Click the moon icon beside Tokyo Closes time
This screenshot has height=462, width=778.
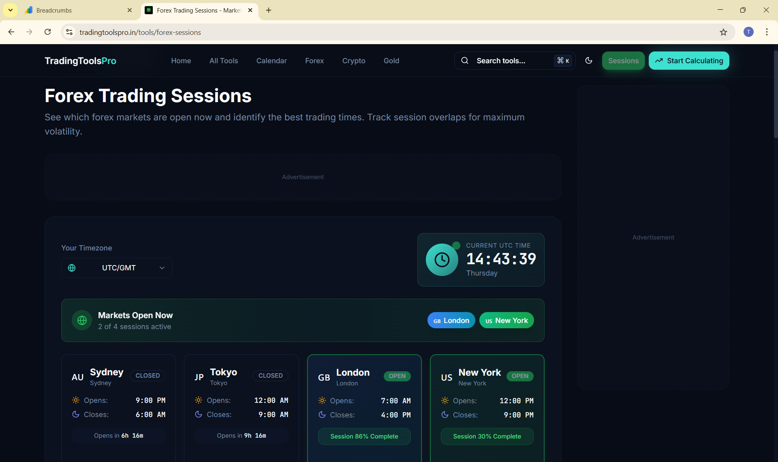coord(198,415)
